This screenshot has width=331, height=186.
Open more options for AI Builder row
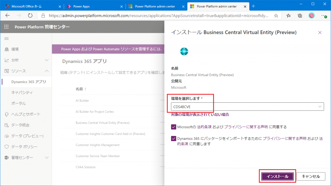162,100
